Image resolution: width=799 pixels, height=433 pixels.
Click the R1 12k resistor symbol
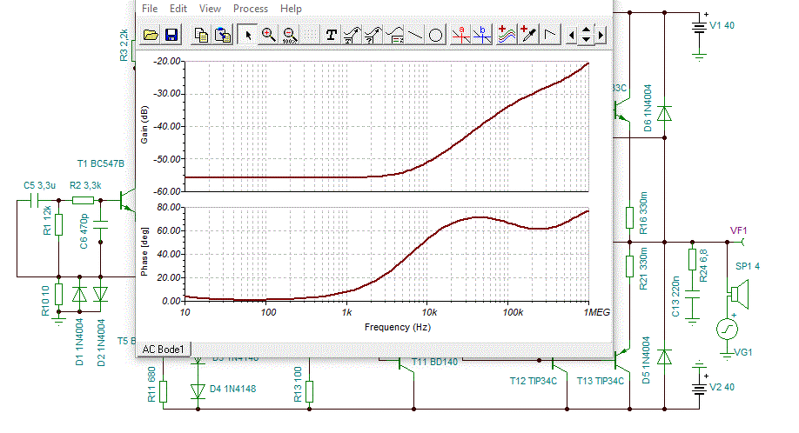point(58,224)
